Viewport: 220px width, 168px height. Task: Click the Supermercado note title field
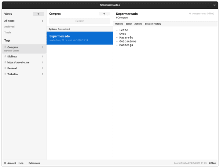(x=127, y=14)
